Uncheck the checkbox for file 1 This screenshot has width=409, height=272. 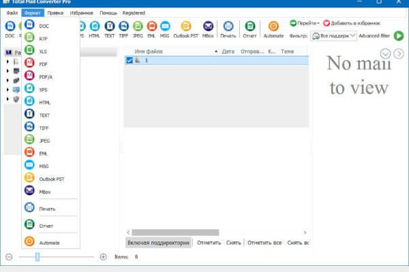click(x=130, y=61)
